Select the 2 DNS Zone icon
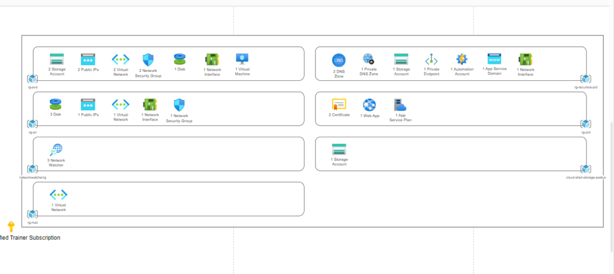Screen dimensions: 614x274 pos(339,60)
